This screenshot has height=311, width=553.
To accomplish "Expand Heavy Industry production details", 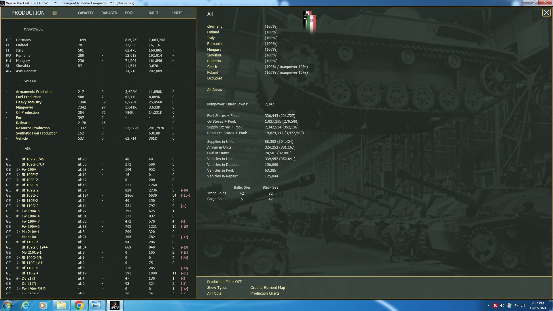I will [29, 102].
